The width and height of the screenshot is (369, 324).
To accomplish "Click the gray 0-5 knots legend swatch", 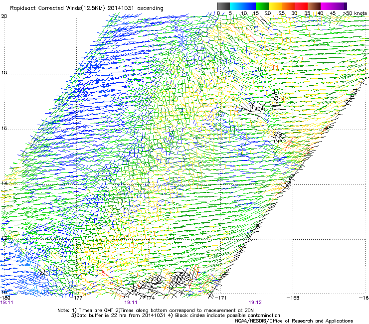I will tap(223, 6).
